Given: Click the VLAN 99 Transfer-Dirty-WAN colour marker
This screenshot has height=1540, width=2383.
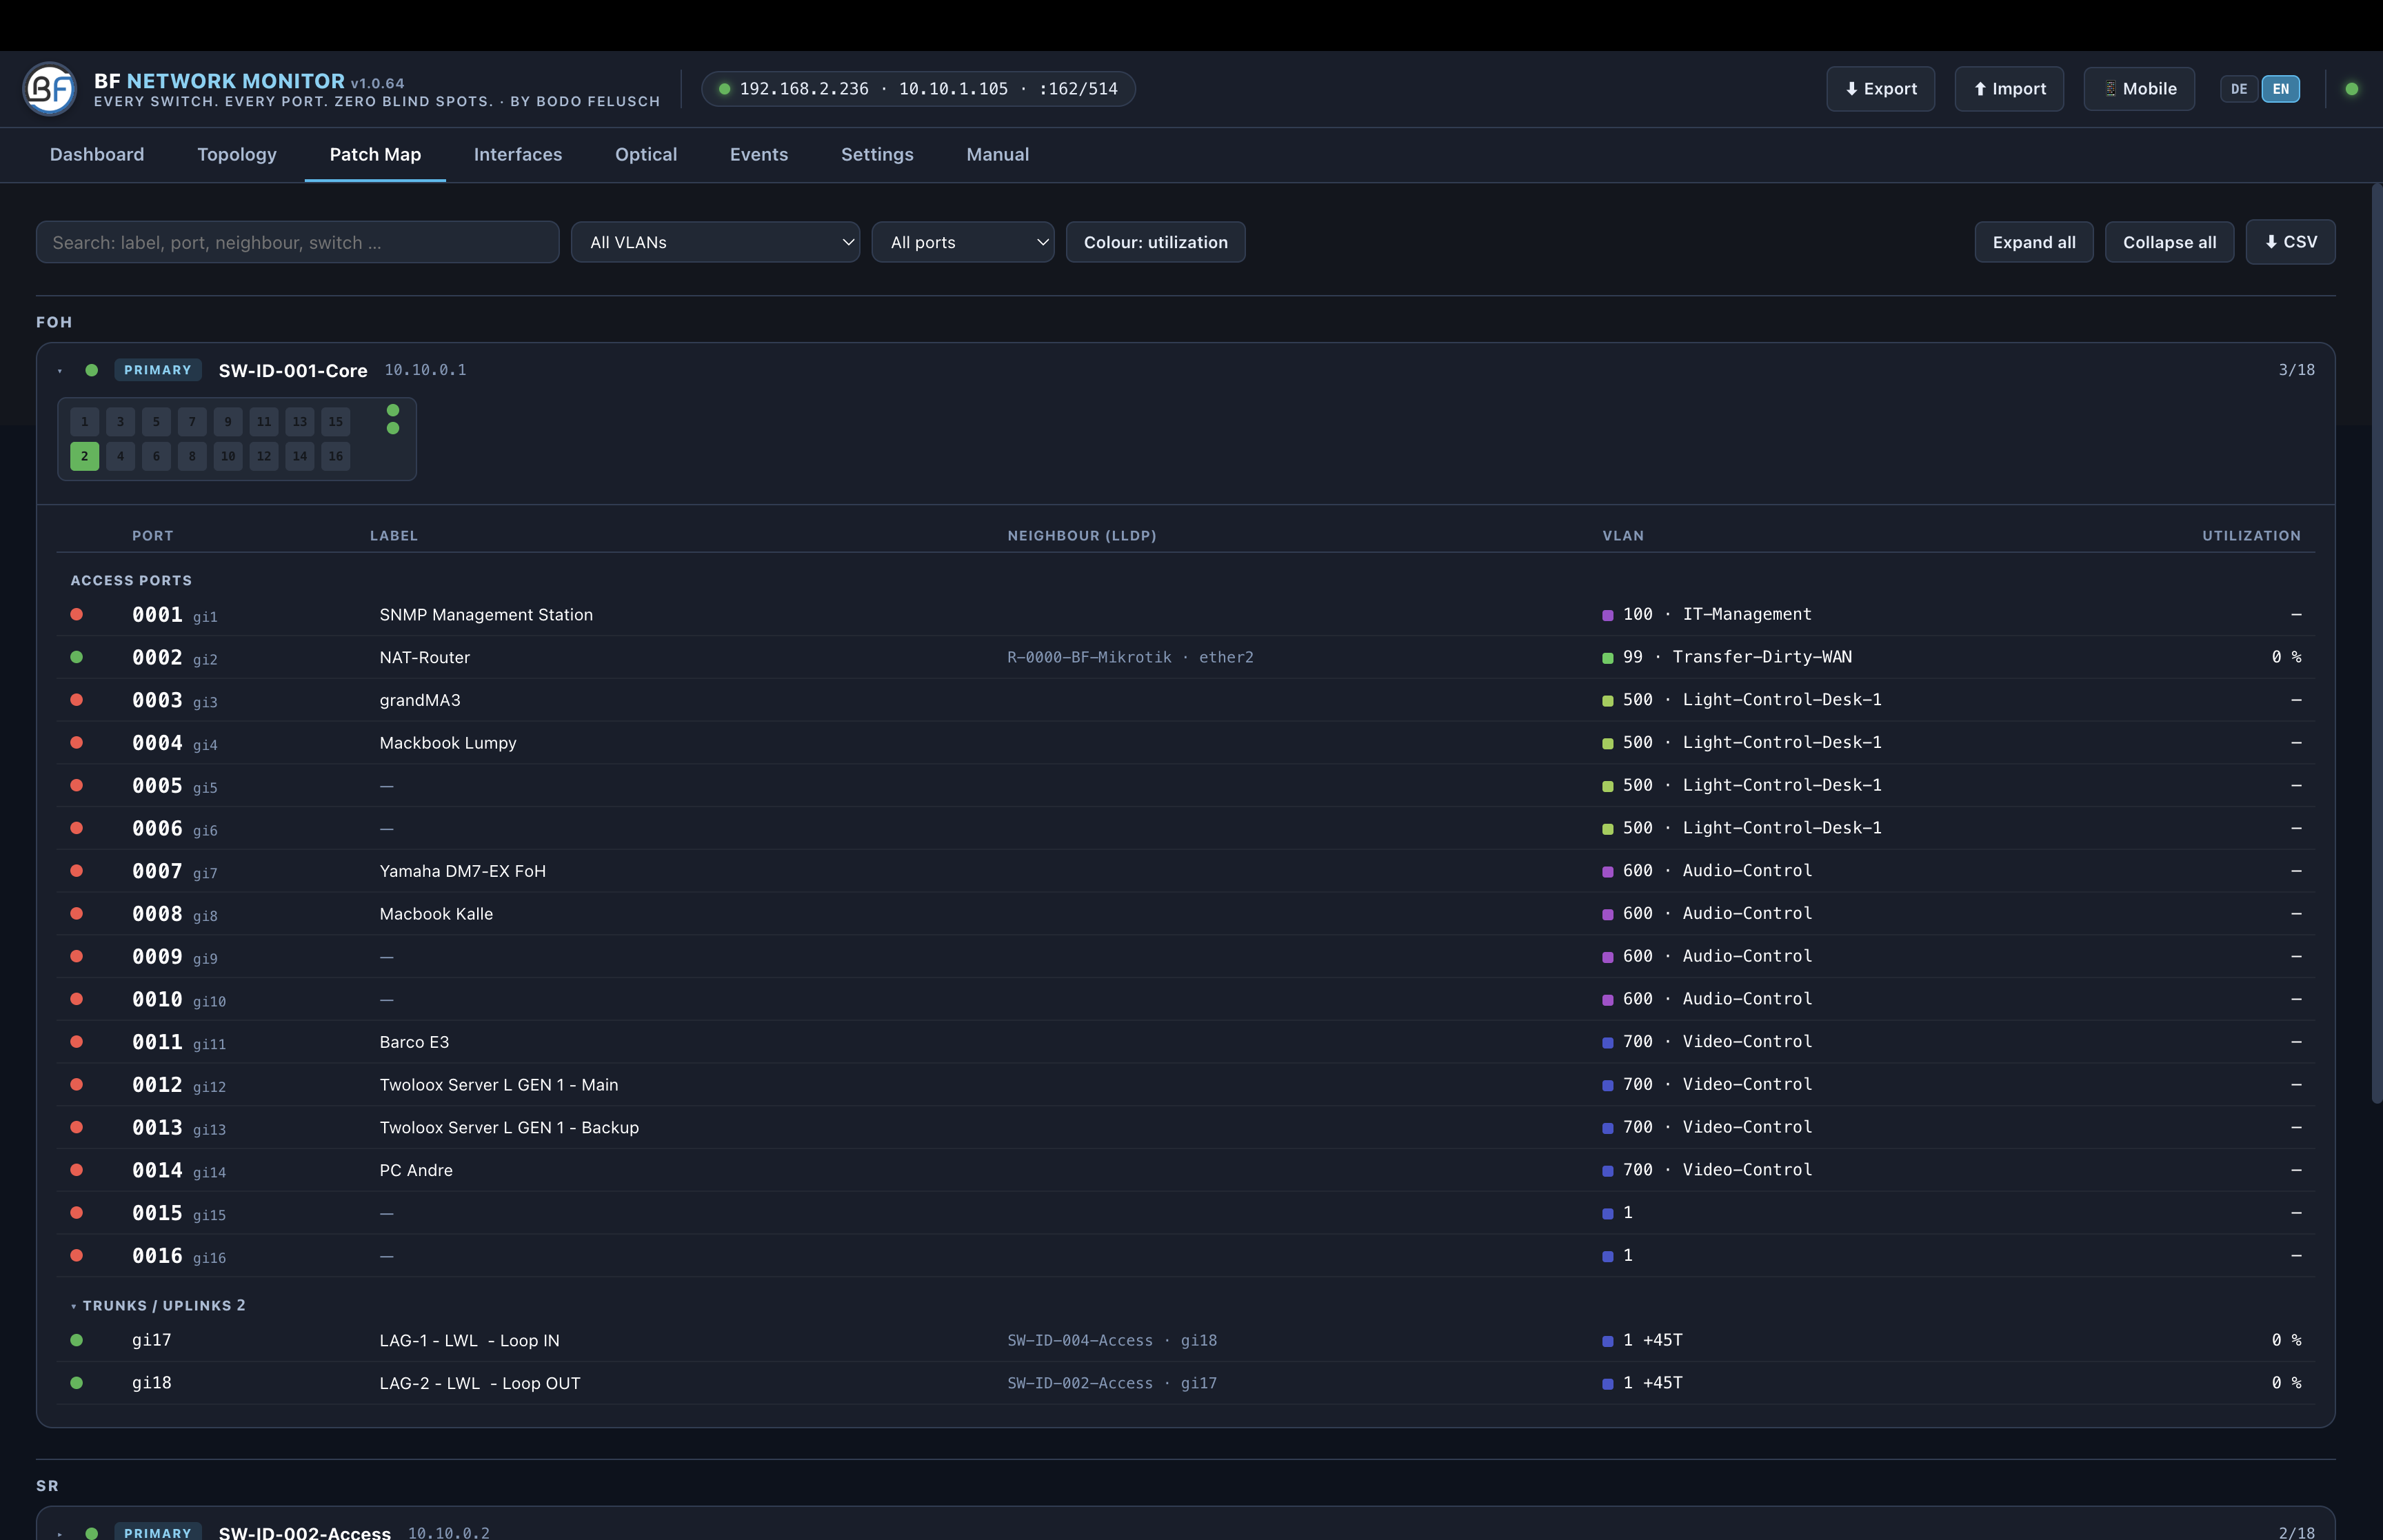Looking at the screenshot, I should point(1608,658).
